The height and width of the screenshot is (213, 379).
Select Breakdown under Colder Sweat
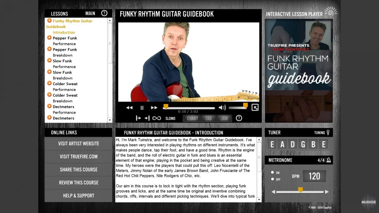click(x=63, y=101)
